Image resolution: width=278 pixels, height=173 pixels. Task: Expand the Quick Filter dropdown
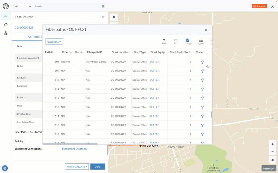point(54,42)
